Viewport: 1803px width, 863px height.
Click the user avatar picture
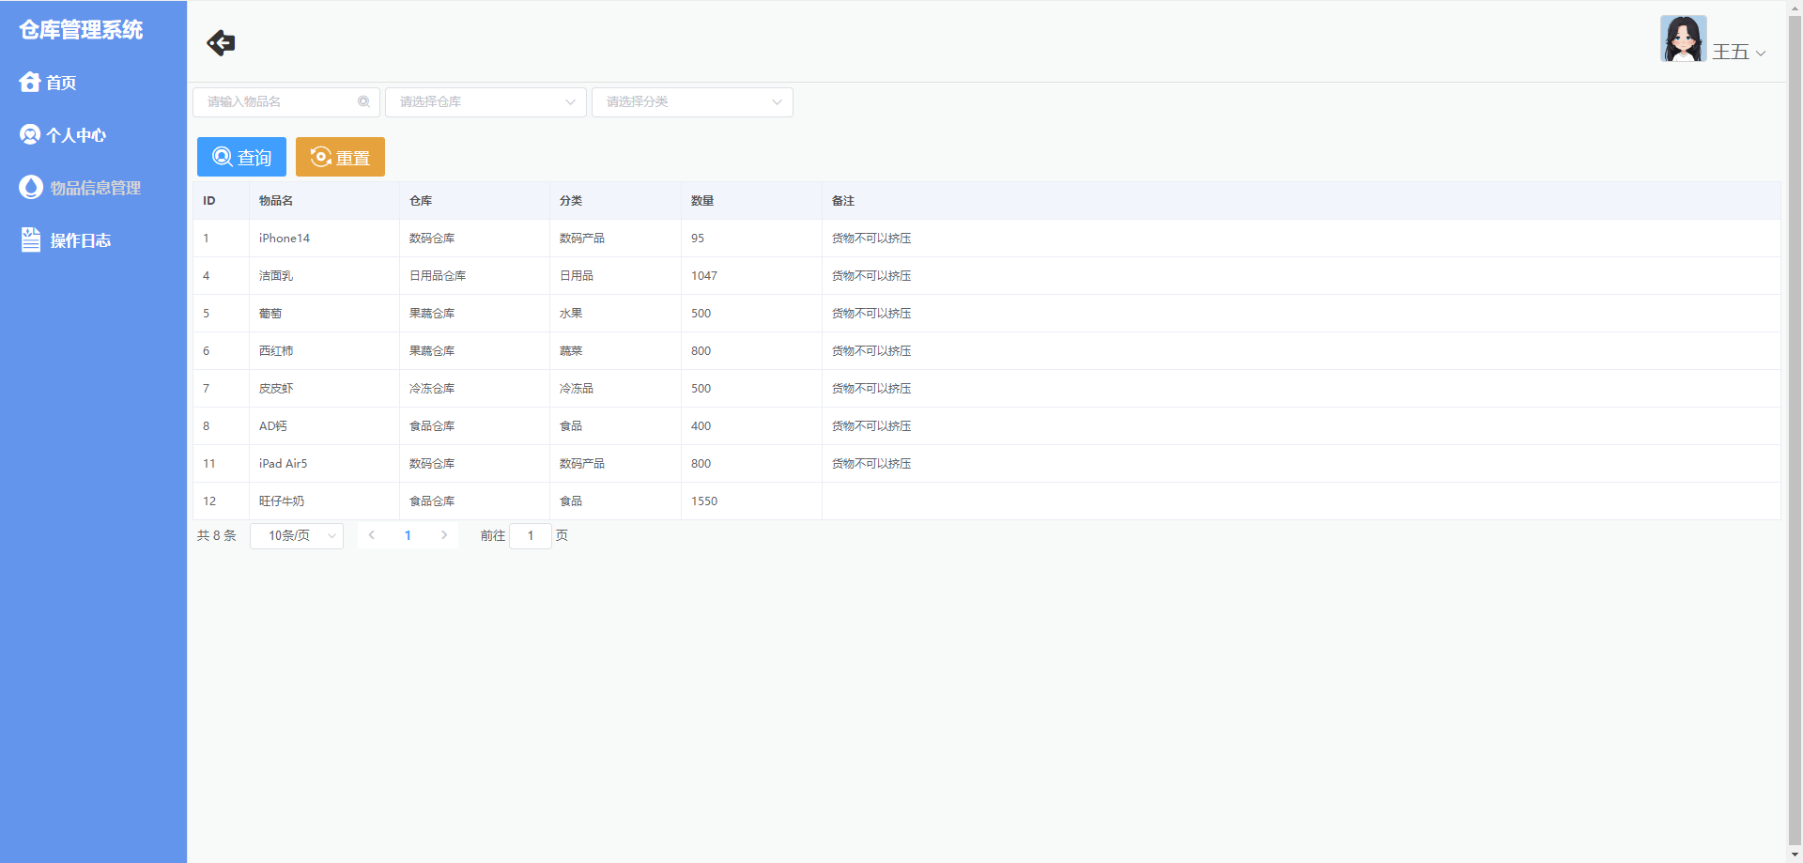tap(1683, 39)
